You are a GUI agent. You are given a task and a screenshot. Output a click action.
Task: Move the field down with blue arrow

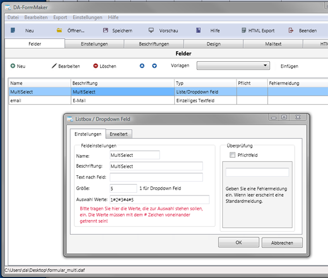pos(154,66)
